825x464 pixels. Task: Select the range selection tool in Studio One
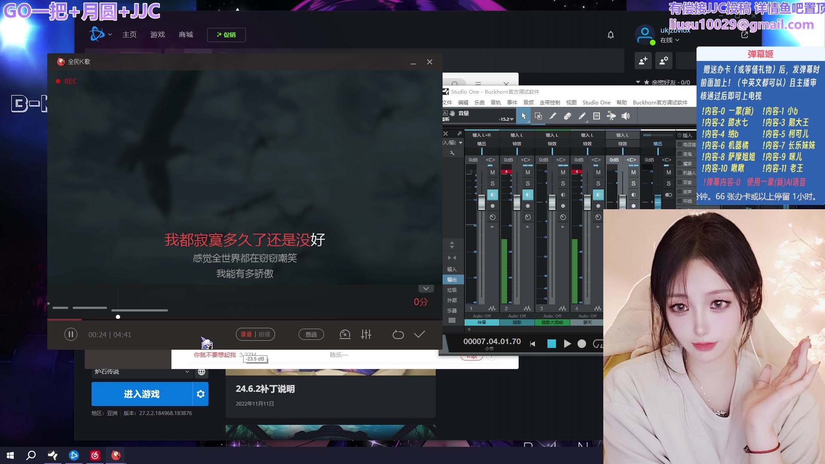pos(538,116)
